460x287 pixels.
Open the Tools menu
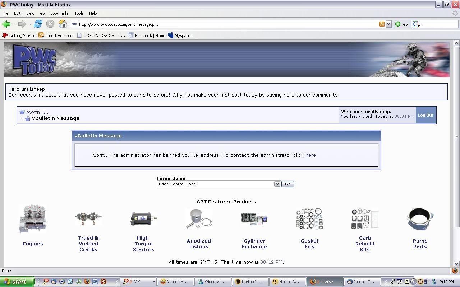point(79,13)
